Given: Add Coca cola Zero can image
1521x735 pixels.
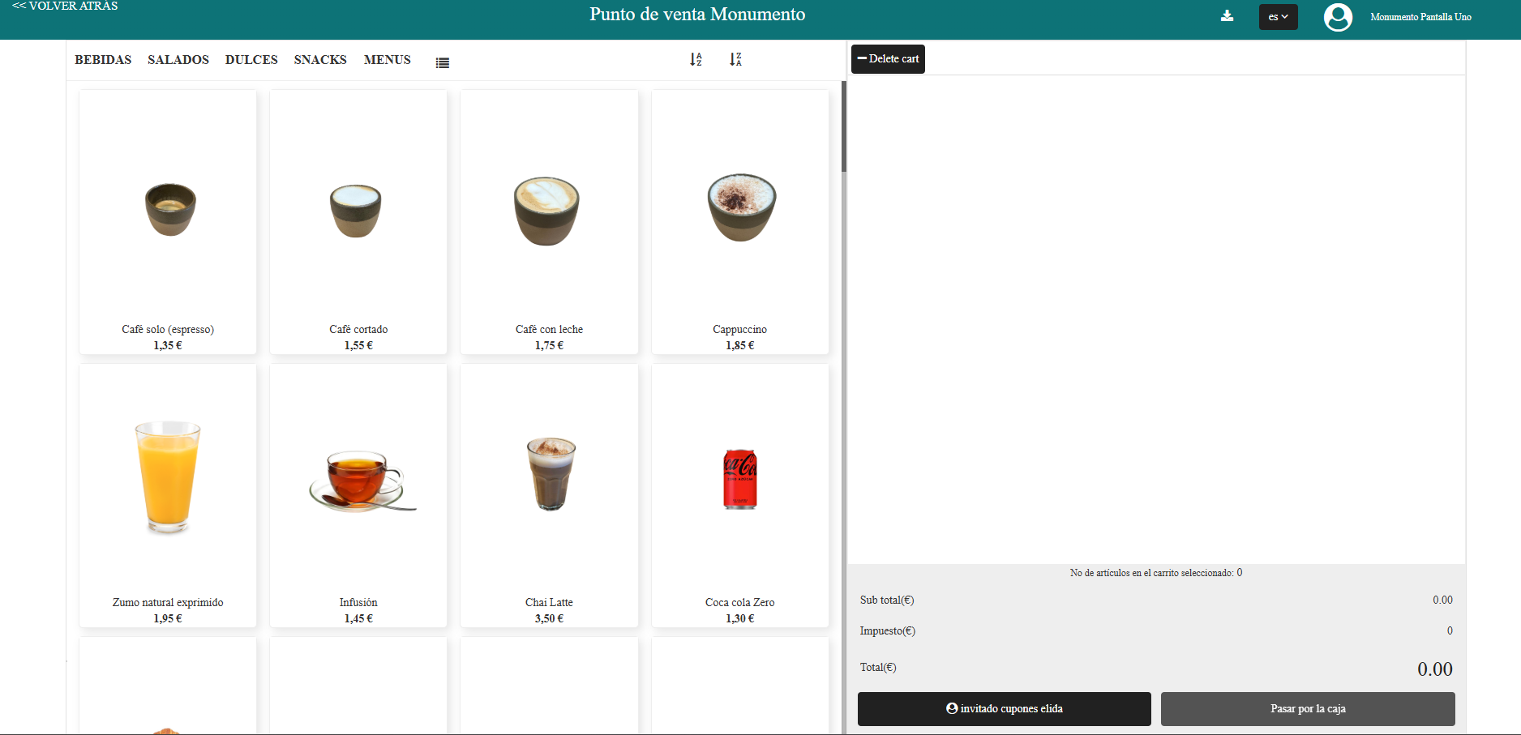Looking at the screenshot, I should coord(740,479).
